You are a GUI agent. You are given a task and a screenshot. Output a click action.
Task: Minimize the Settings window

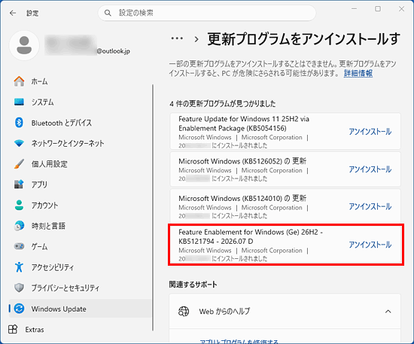pos(354,9)
